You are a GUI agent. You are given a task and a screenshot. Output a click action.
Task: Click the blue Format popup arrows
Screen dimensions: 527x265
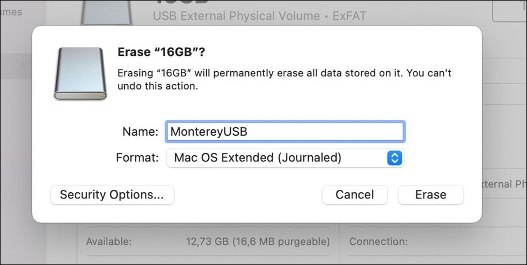tap(395, 158)
